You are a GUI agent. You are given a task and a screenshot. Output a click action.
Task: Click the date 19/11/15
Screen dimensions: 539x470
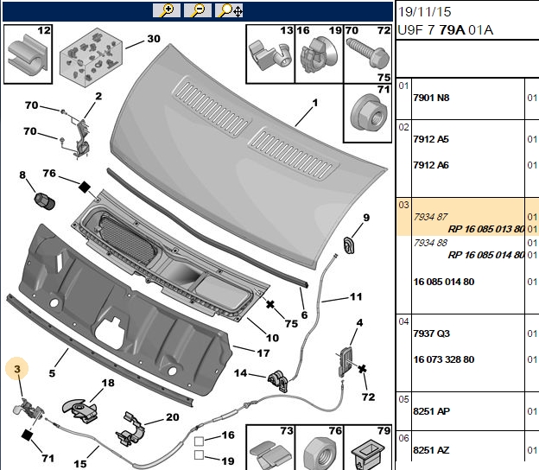424,12
